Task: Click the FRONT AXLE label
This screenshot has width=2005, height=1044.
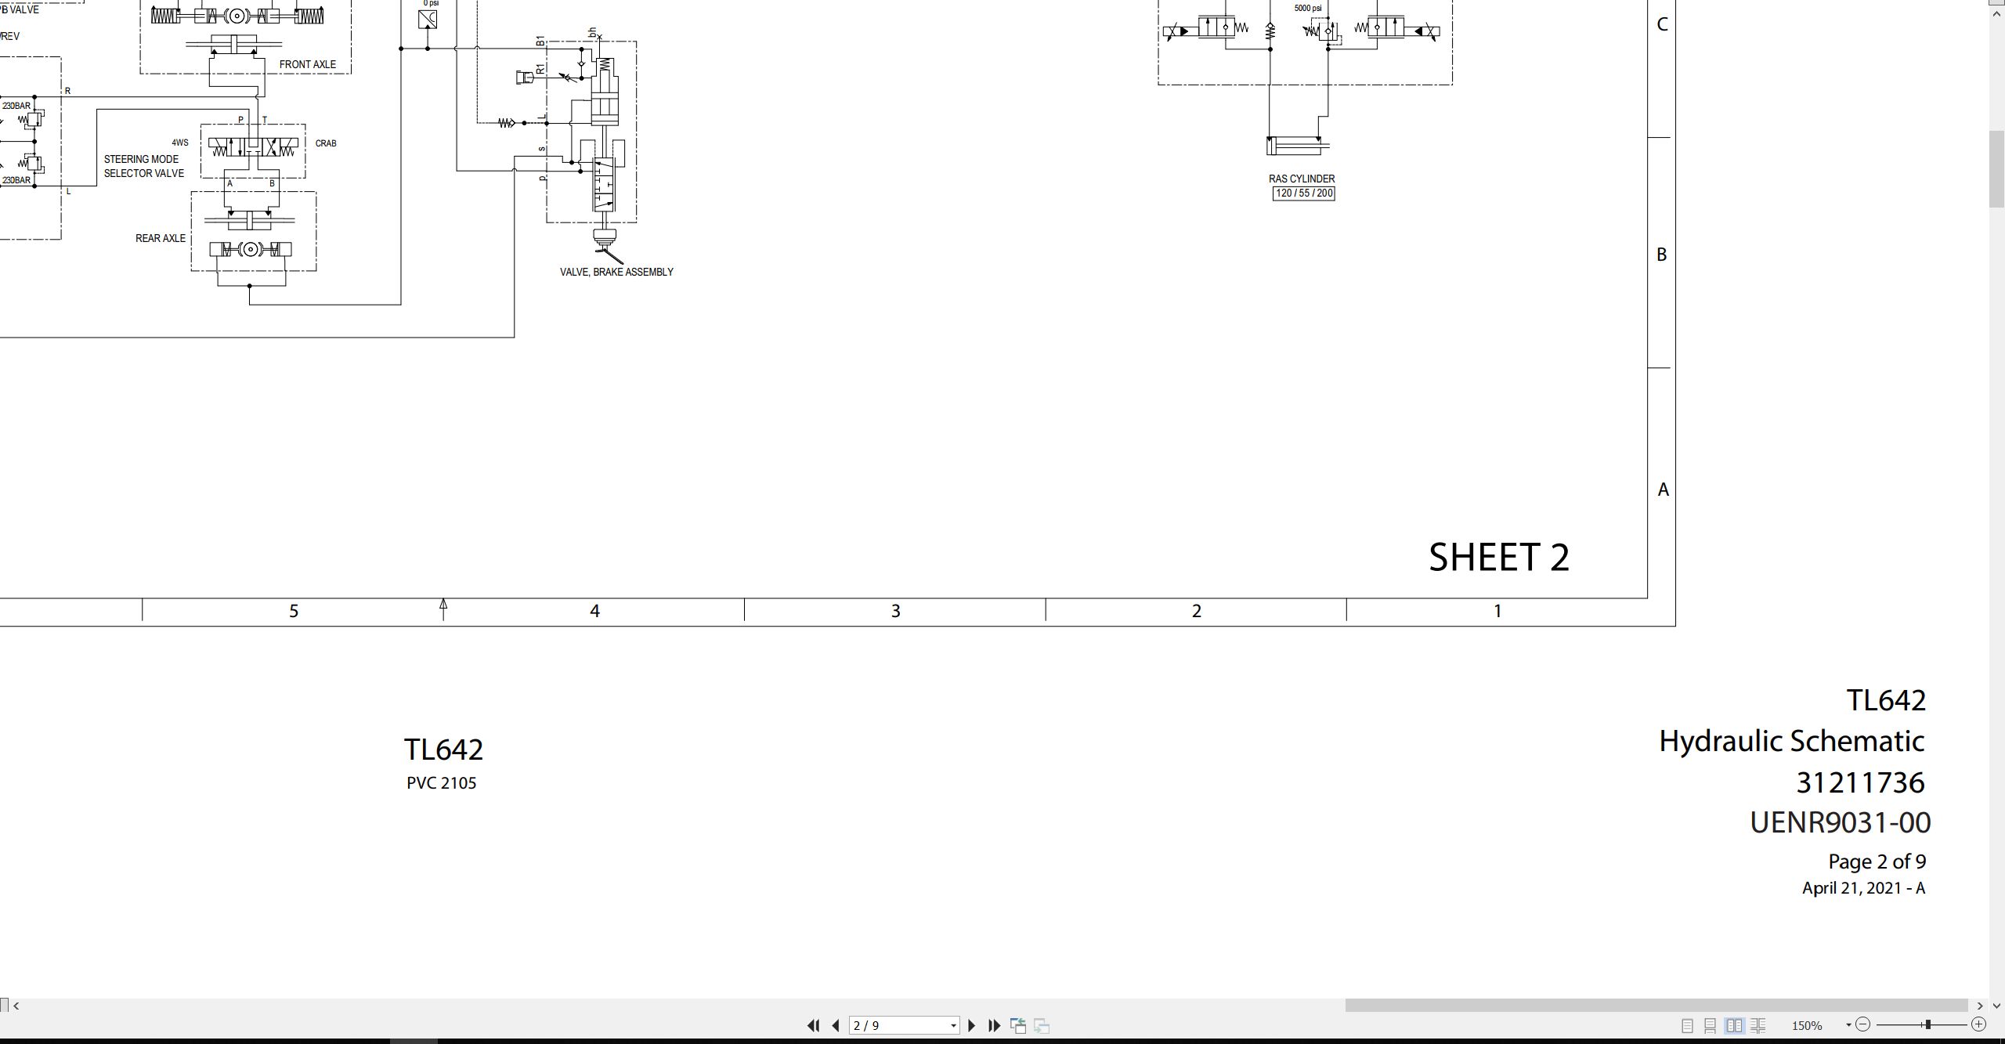Action: click(308, 64)
